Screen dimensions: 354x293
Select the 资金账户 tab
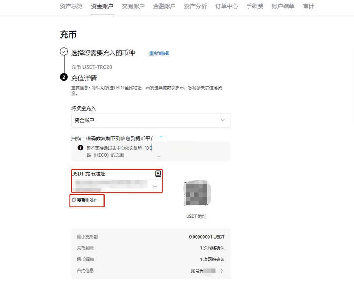tap(102, 6)
